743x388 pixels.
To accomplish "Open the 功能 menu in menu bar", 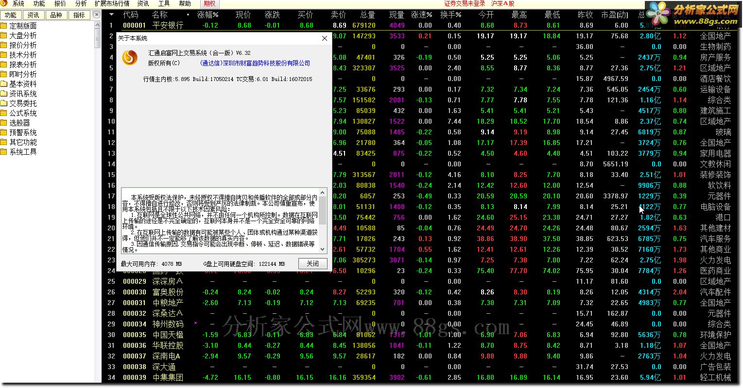I will [x=39, y=3].
